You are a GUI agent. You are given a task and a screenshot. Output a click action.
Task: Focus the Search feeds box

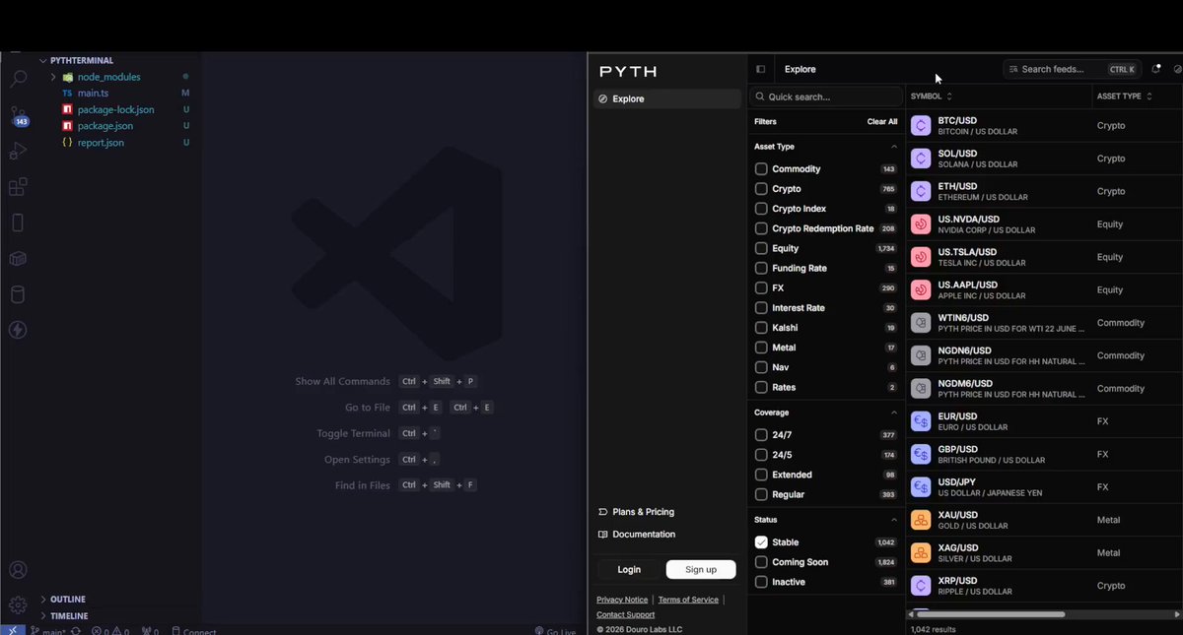coord(1072,69)
